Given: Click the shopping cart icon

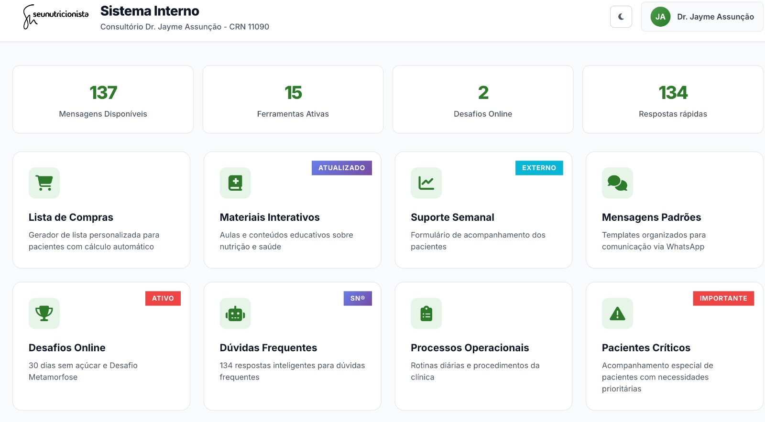Looking at the screenshot, I should point(44,183).
